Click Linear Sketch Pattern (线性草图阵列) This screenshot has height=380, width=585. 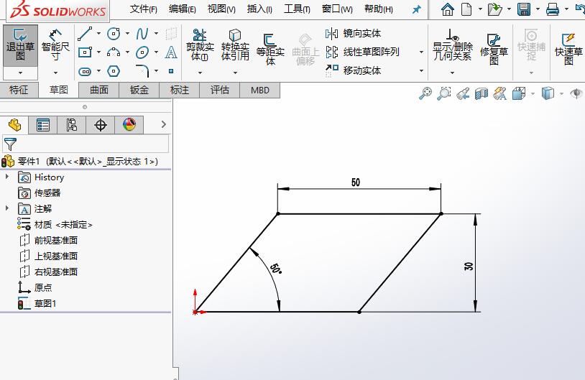click(x=362, y=52)
